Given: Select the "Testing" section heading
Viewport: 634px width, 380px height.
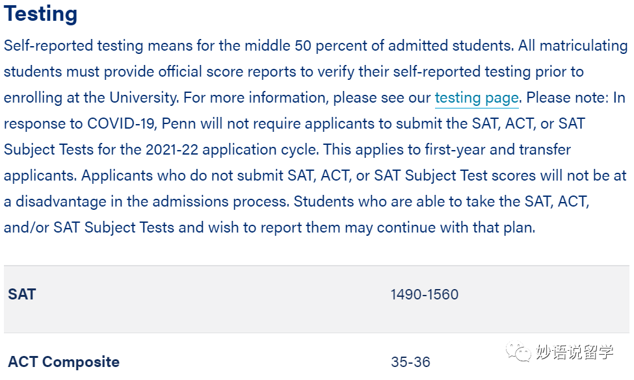Looking at the screenshot, I should coord(40,14).
